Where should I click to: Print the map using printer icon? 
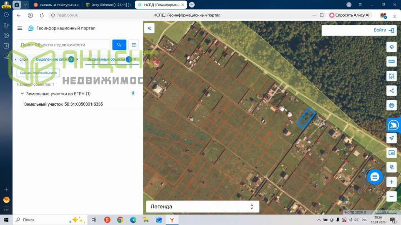pyautogui.click(x=391, y=105)
